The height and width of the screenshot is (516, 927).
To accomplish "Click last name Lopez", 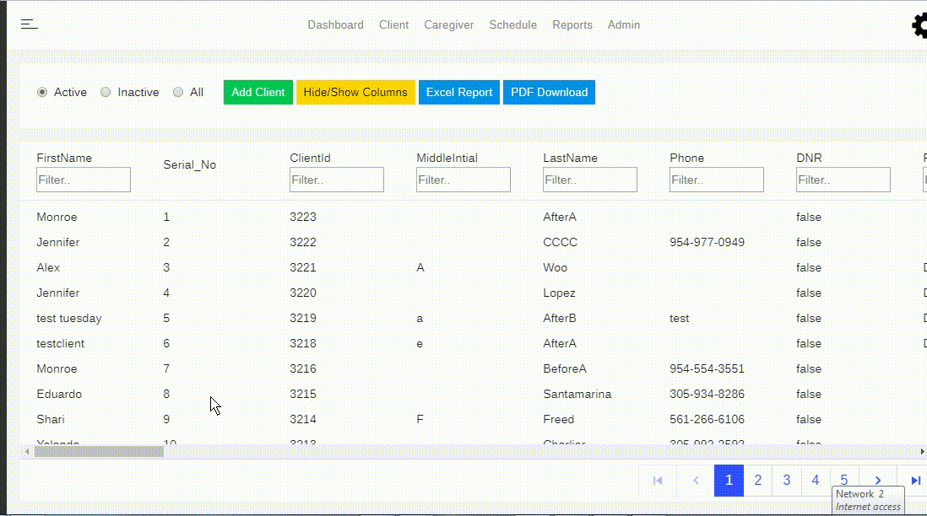I will (x=559, y=293).
